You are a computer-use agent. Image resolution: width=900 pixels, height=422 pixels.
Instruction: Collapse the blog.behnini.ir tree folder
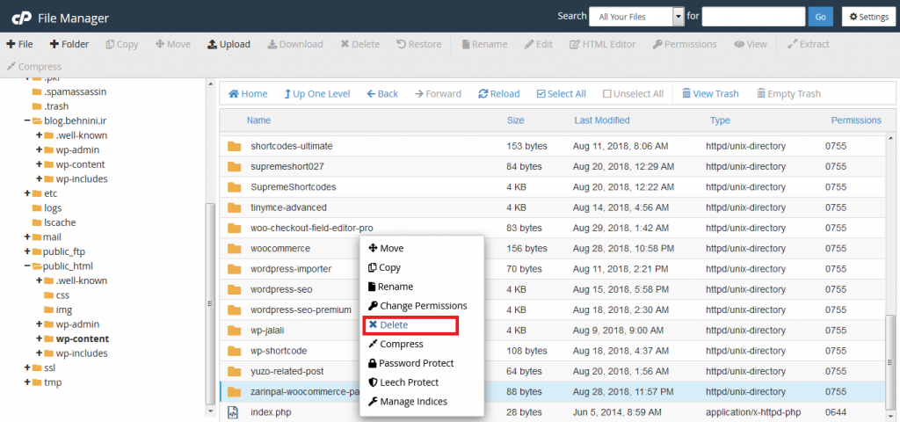(x=27, y=120)
